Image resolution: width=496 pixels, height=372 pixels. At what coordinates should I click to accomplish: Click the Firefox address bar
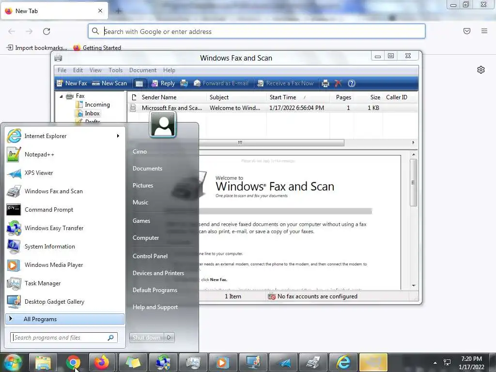click(x=257, y=31)
